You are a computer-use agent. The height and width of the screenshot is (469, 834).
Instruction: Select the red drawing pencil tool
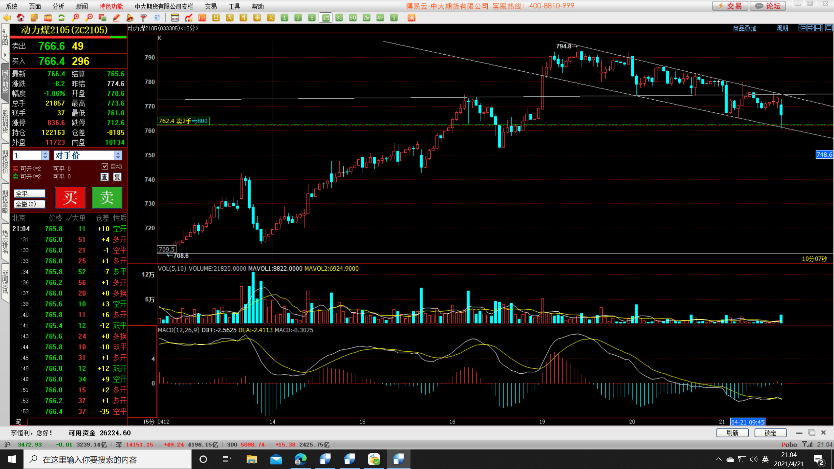(116, 18)
